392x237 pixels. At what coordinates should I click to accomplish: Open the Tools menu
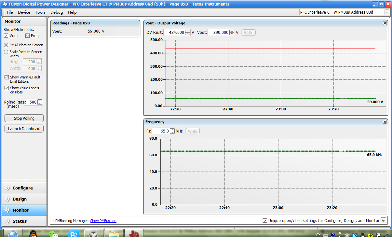pos(40,12)
